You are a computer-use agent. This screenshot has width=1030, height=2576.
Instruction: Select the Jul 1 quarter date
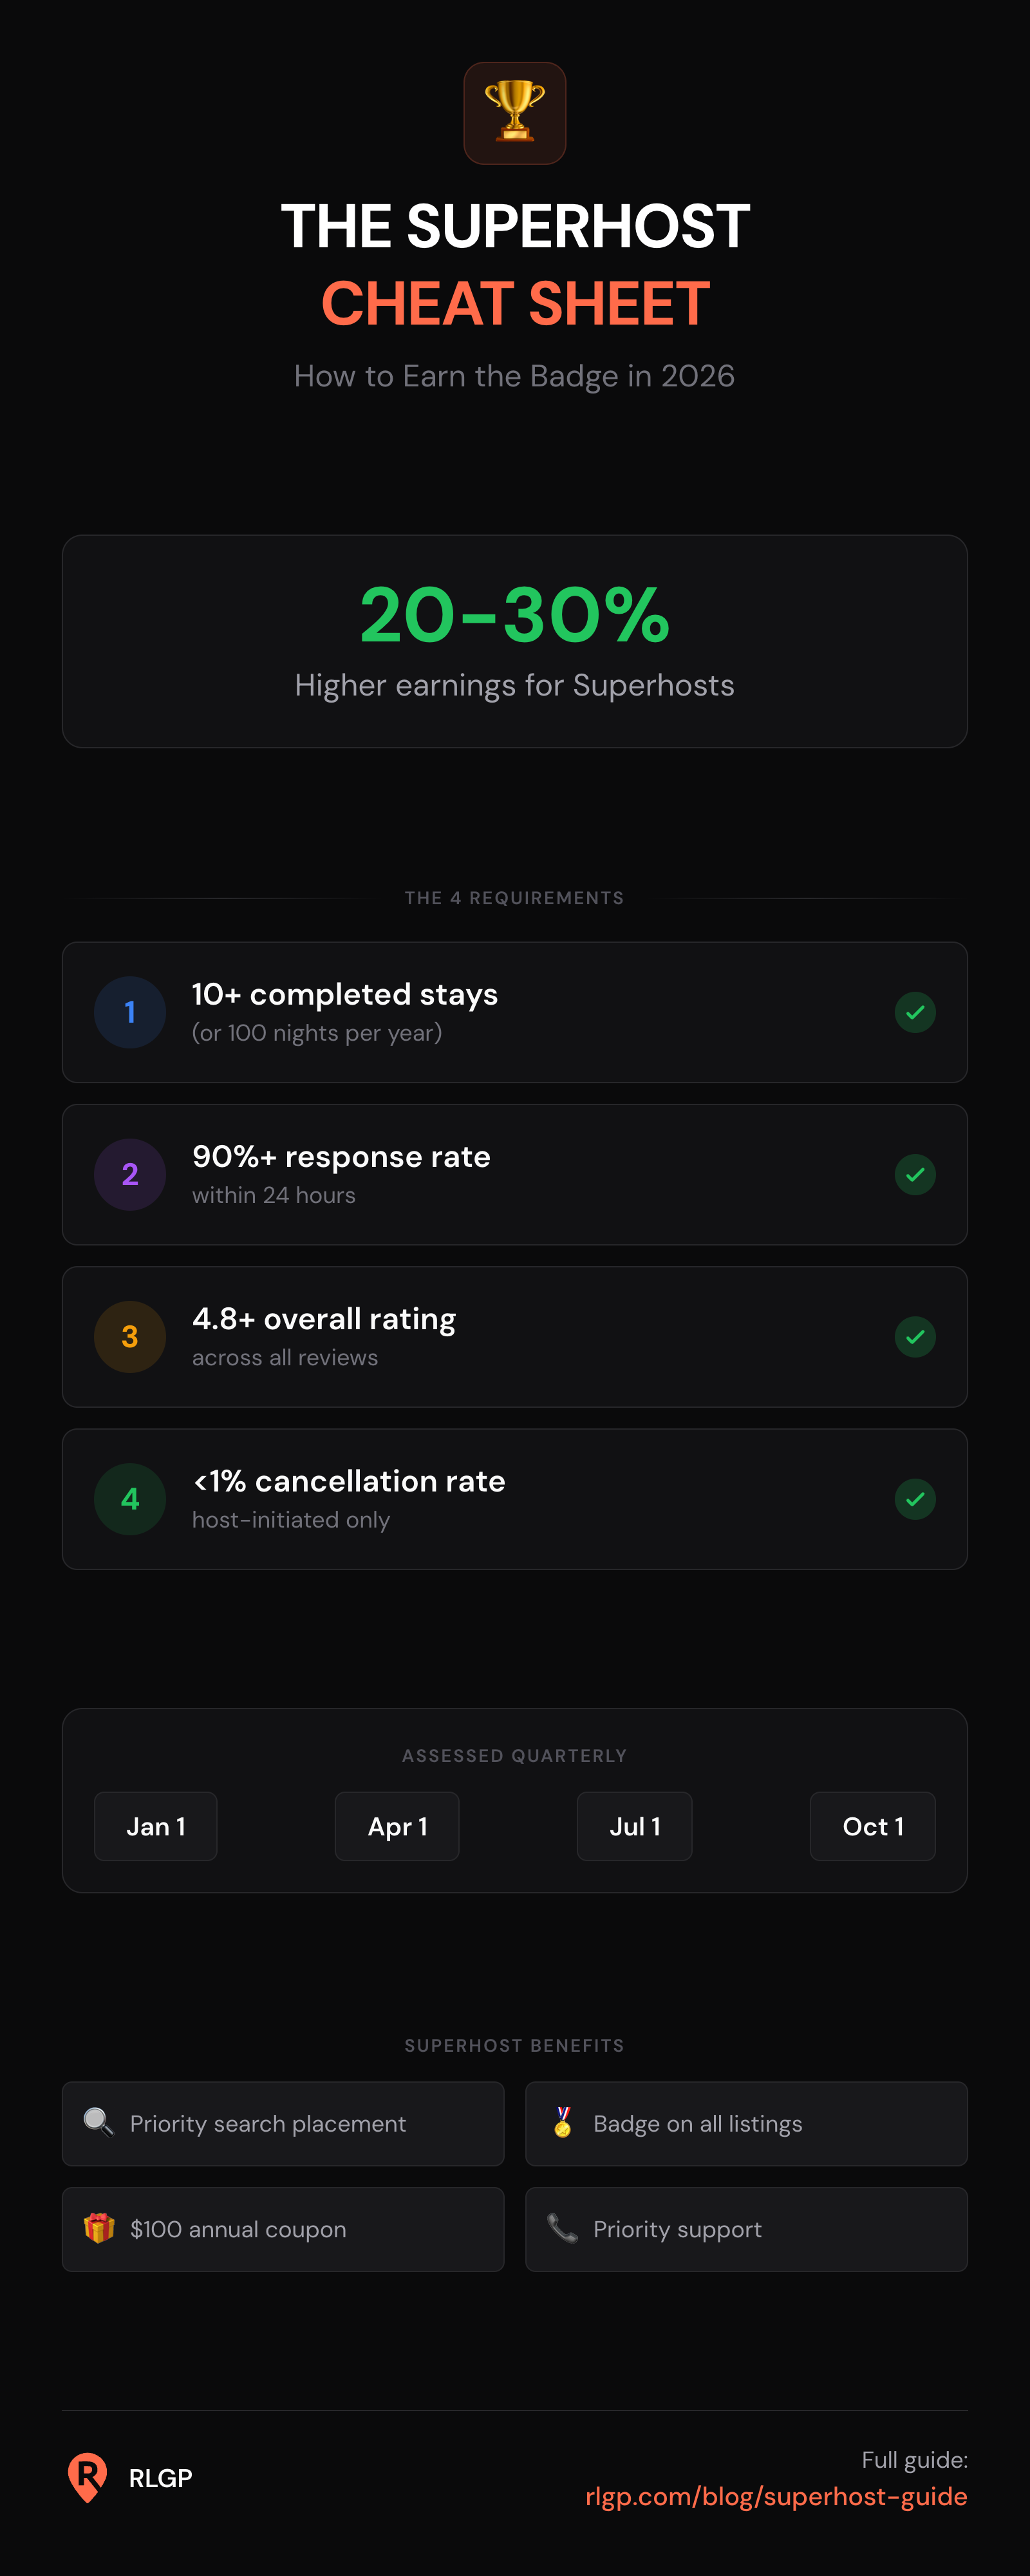(x=634, y=1826)
